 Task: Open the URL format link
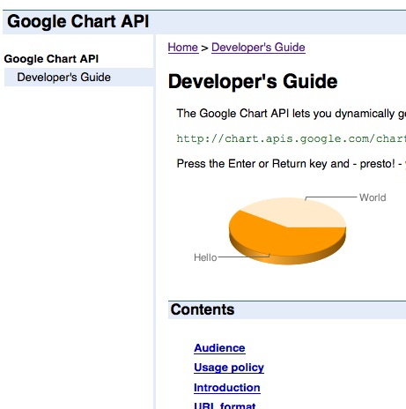(x=225, y=405)
